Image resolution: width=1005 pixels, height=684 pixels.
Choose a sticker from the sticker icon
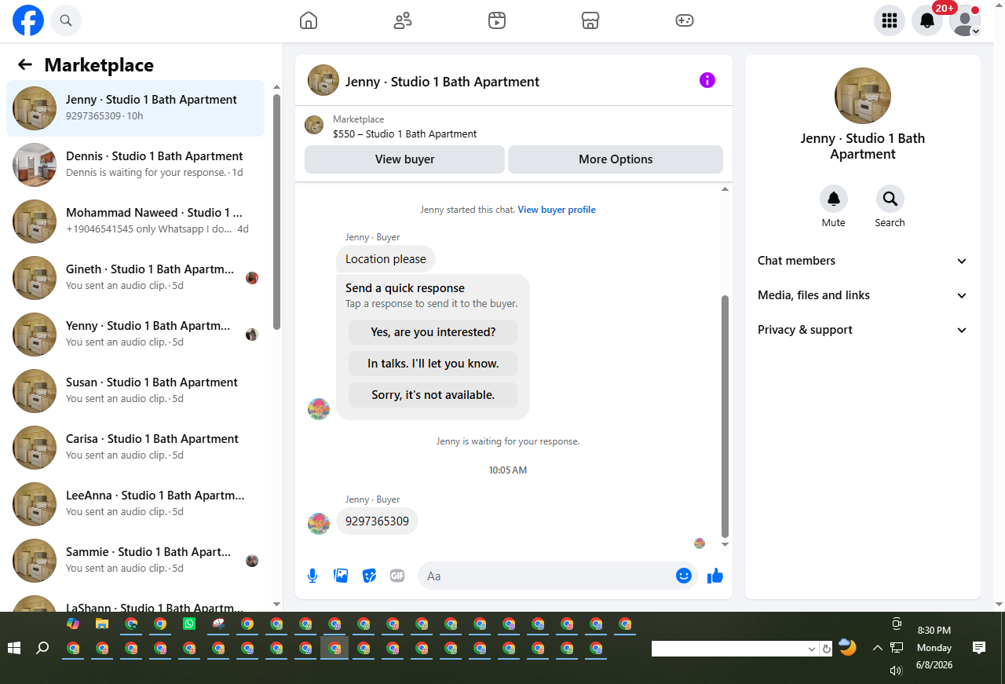(x=369, y=576)
